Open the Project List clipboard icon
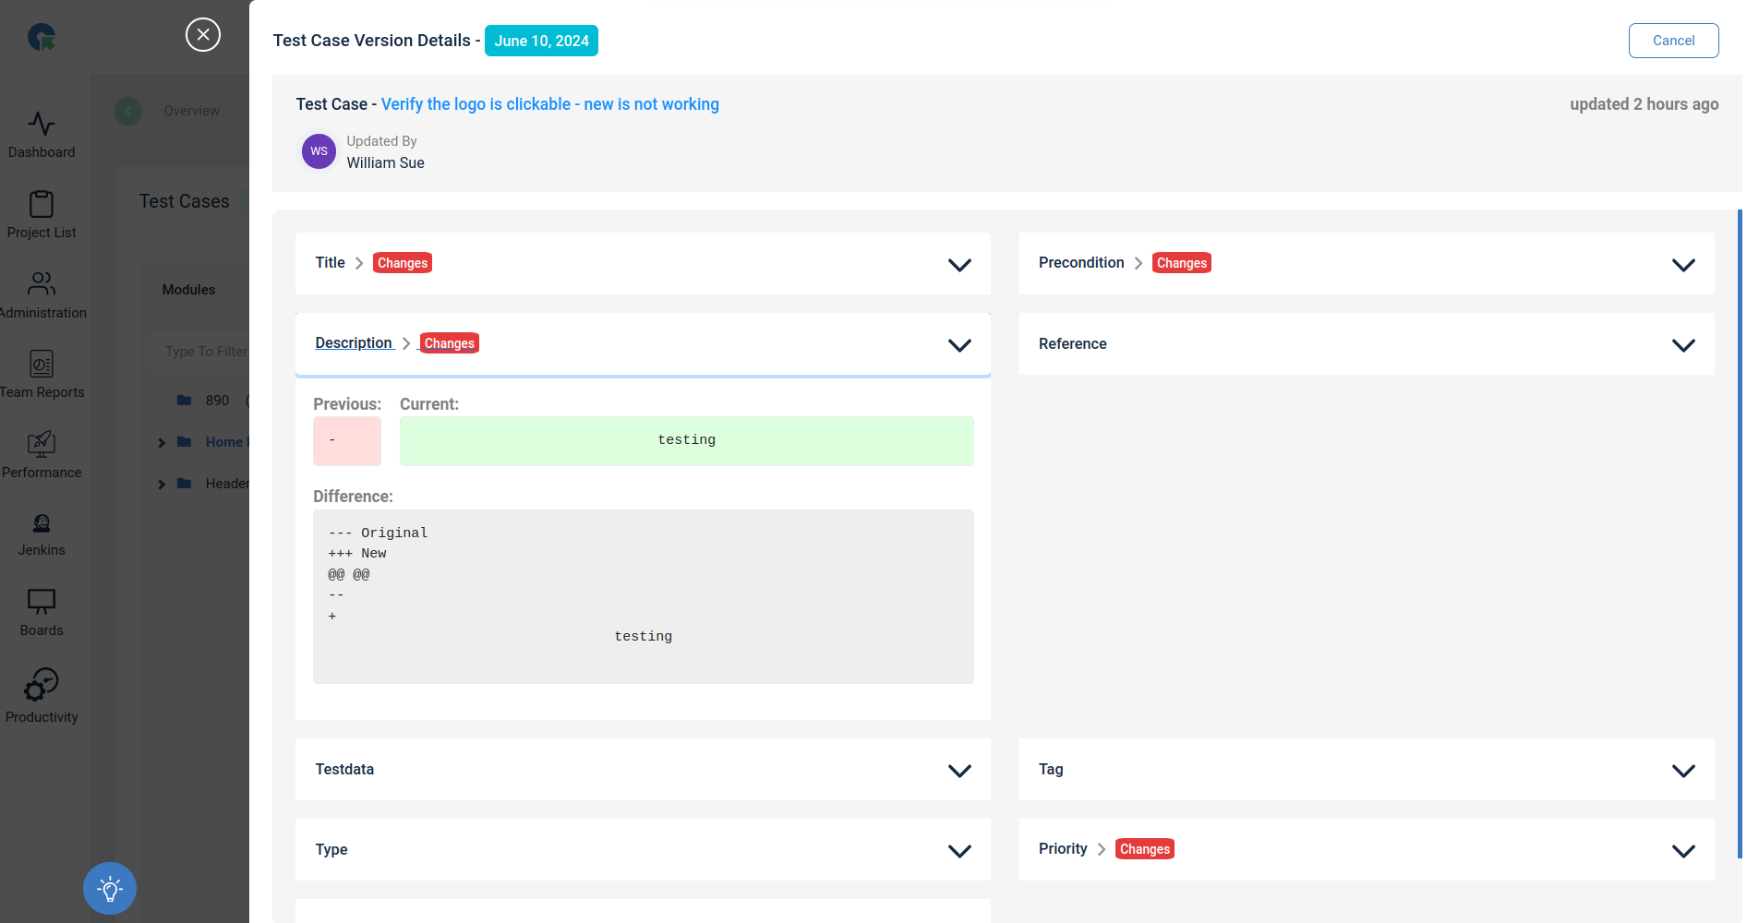This screenshot has width=1747, height=923. pyautogui.click(x=42, y=204)
